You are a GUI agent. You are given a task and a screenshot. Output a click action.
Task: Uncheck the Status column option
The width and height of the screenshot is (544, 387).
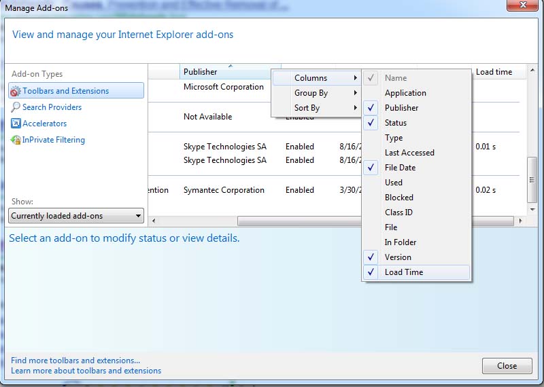click(416, 123)
